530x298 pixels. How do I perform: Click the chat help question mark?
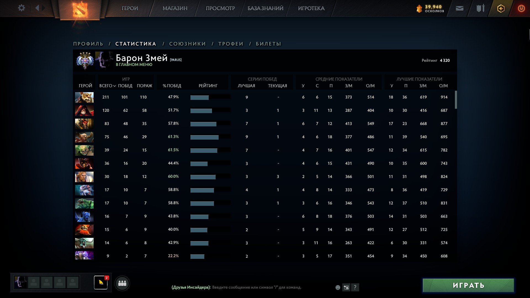coord(355,288)
